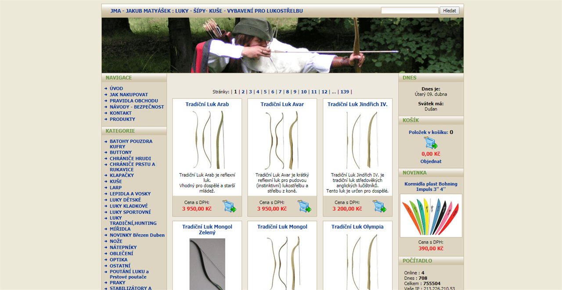Screen dimensions: 562x290
Task: Open Tradiční Luk Mongol Zelený title
Action: click(207, 229)
